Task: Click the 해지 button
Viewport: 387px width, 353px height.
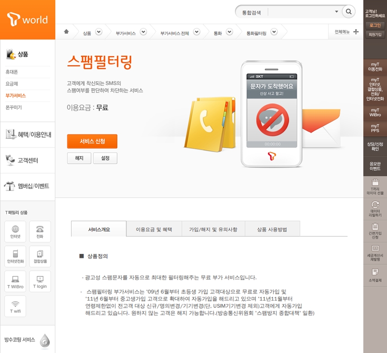Action: [x=79, y=158]
